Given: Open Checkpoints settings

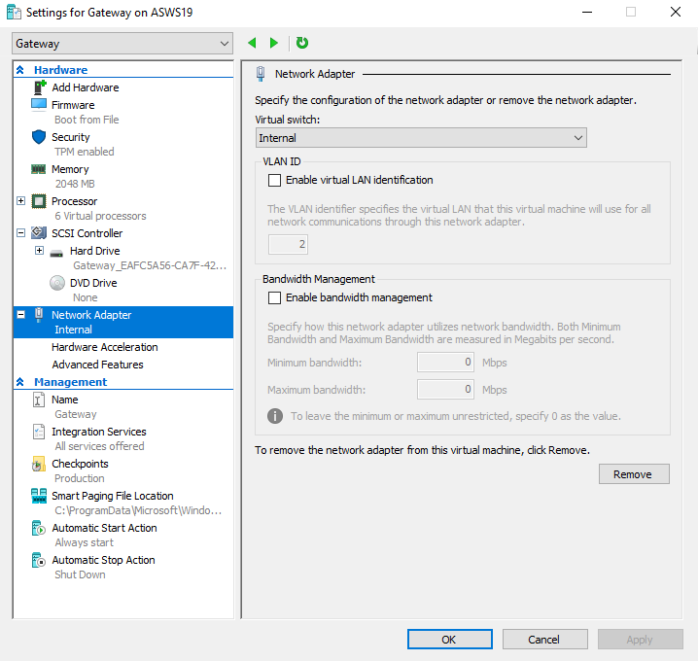Looking at the screenshot, I should click(x=80, y=464).
